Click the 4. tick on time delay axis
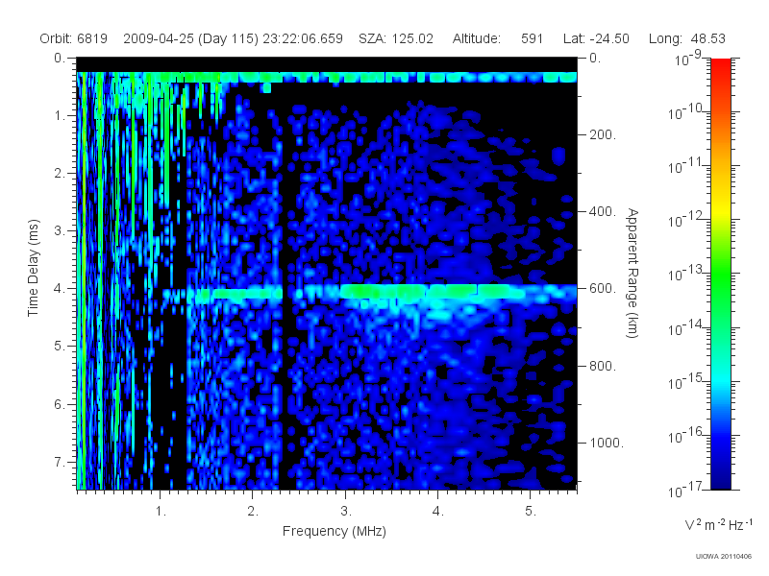This screenshot has width=769, height=576. click(x=60, y=289)
